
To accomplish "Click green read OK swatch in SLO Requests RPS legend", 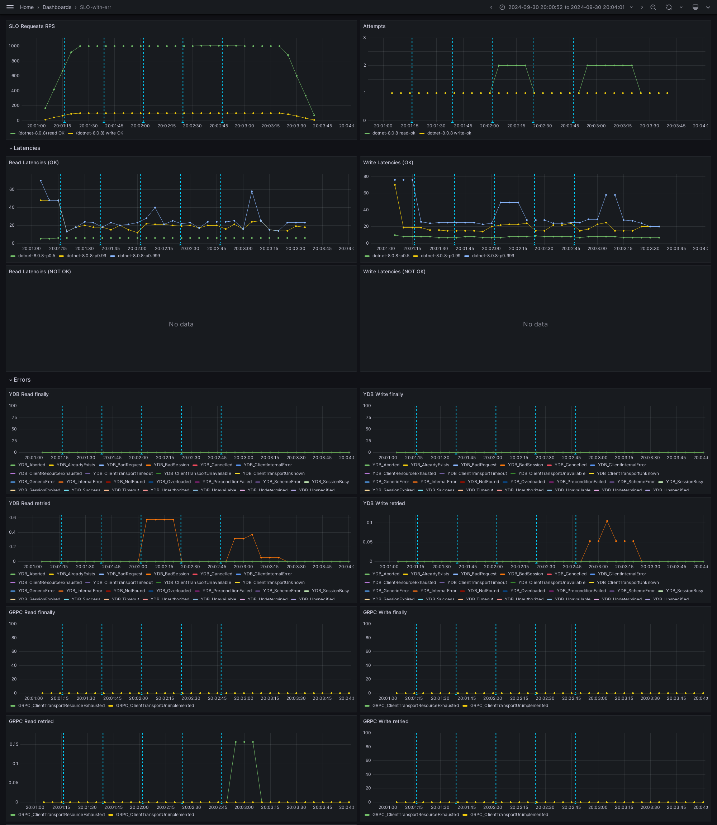I will pos(13,133).
